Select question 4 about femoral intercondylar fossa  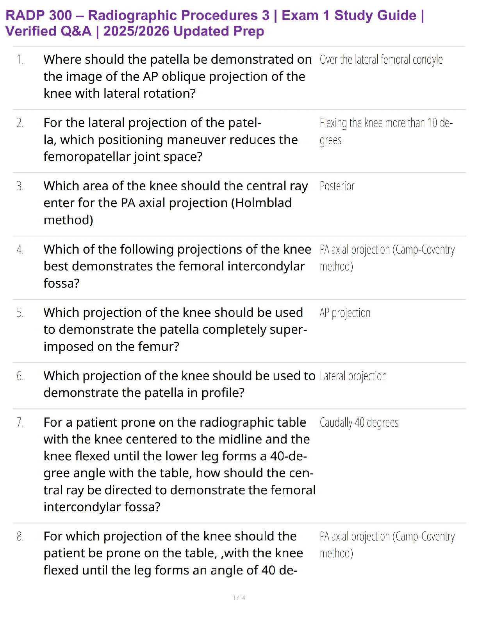[x=177, y=267]
